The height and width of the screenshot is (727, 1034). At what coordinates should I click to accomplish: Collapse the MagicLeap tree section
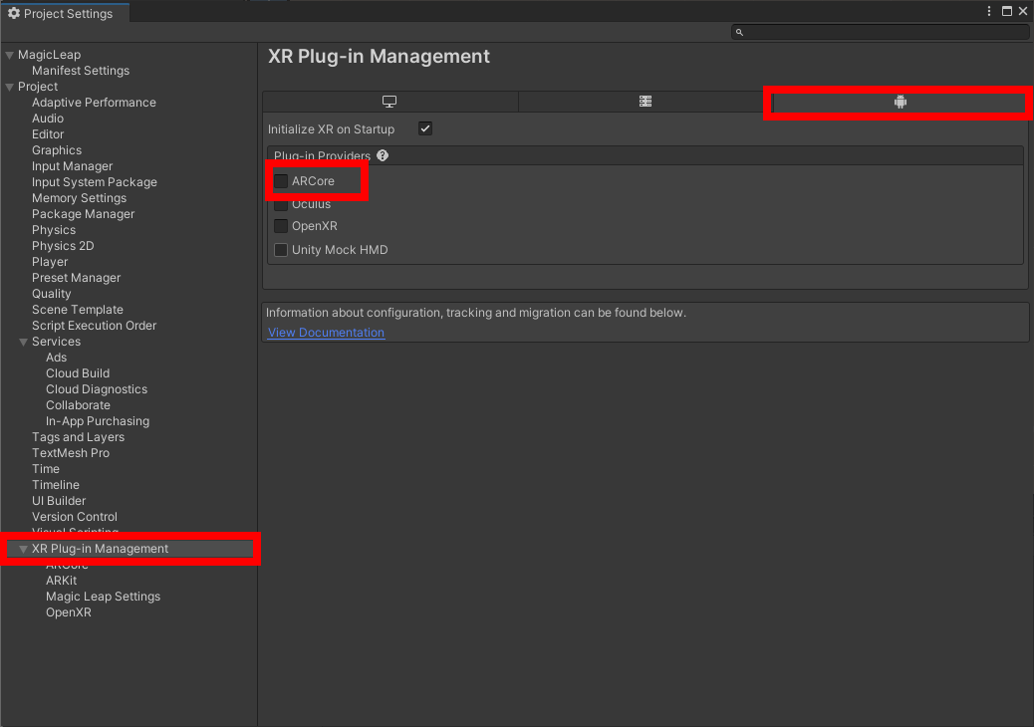10,56
